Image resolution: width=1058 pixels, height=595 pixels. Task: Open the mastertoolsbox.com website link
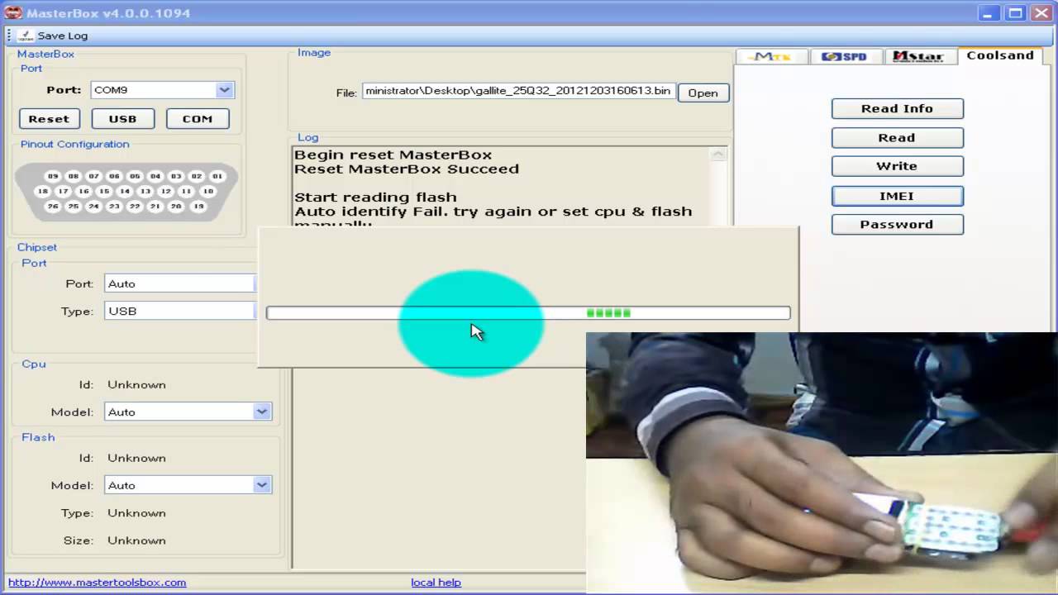pos(97,583)
